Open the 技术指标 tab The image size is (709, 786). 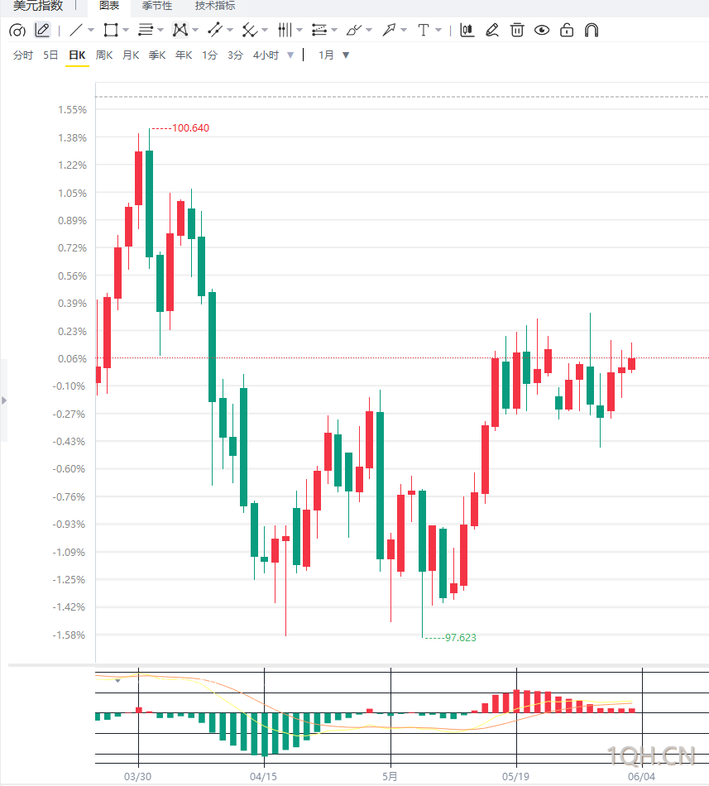tap(215, 6)
